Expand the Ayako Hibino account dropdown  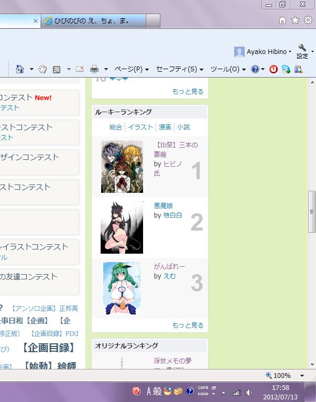click(290, 52)
